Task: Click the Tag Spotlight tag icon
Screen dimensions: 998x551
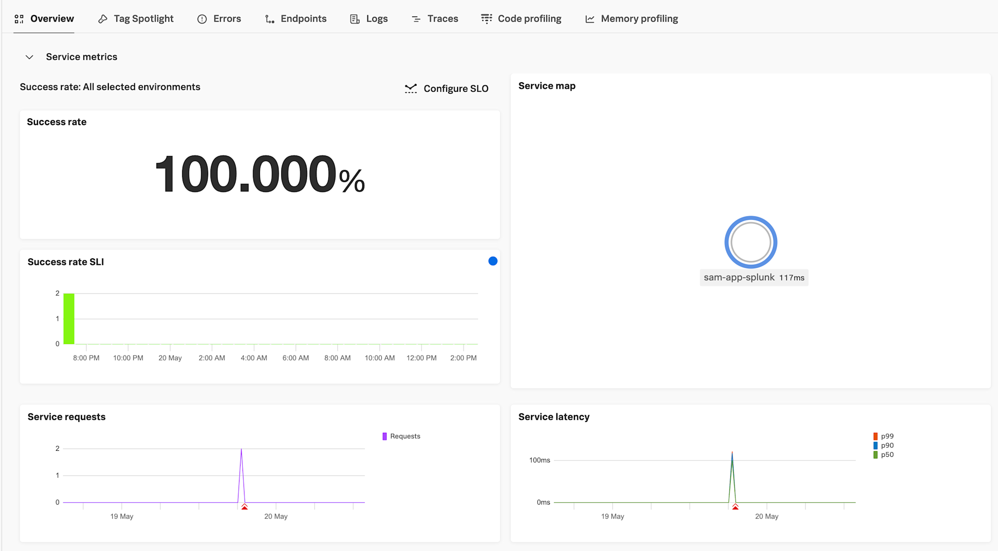Action: click(103, 19)
